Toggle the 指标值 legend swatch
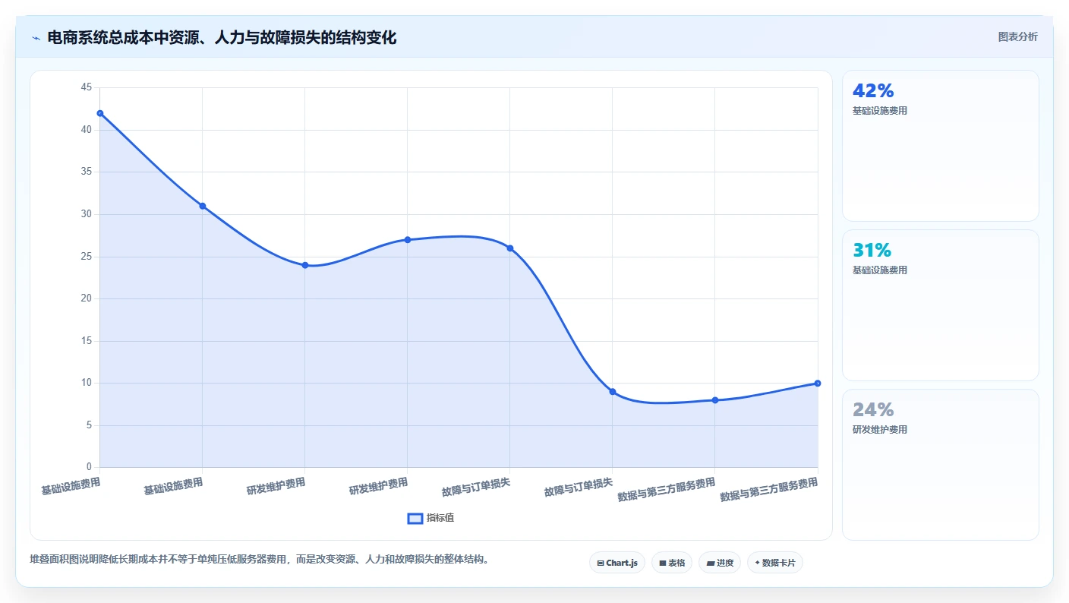This screenshot has width=1069, height=603. tap(415, 519)
